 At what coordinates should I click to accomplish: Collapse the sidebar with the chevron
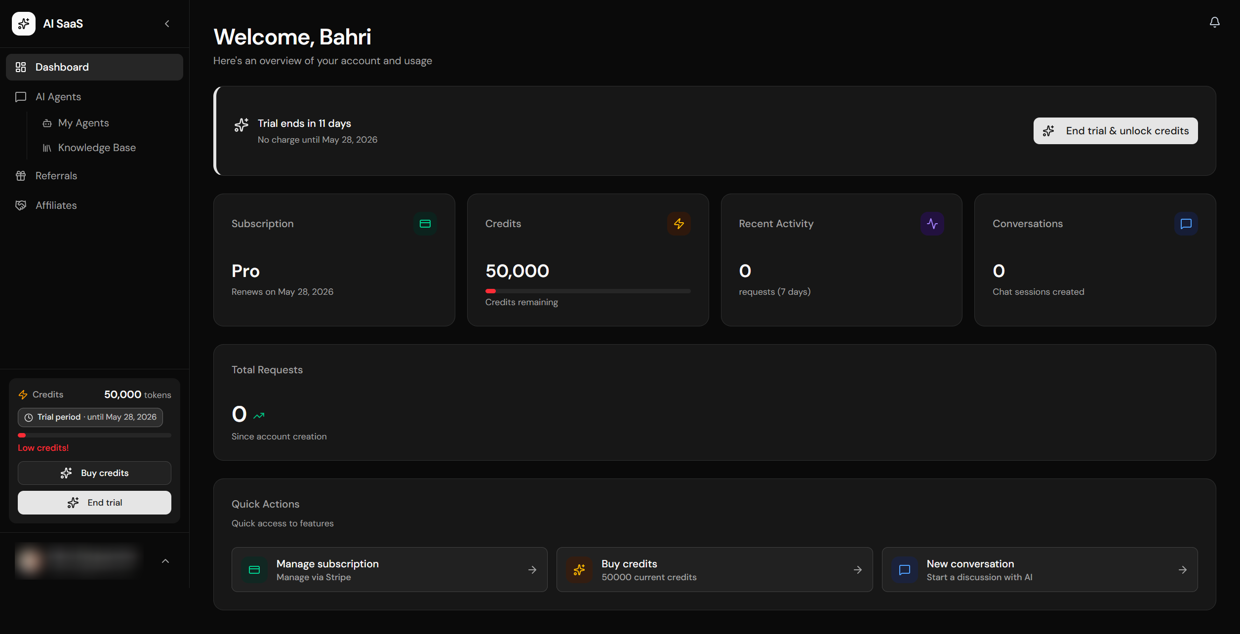point(167,24)
